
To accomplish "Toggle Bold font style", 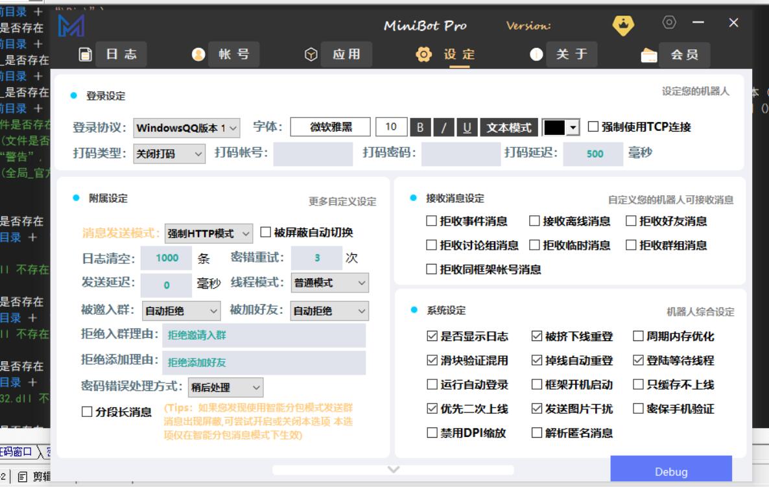I will [x=420, y=128].
